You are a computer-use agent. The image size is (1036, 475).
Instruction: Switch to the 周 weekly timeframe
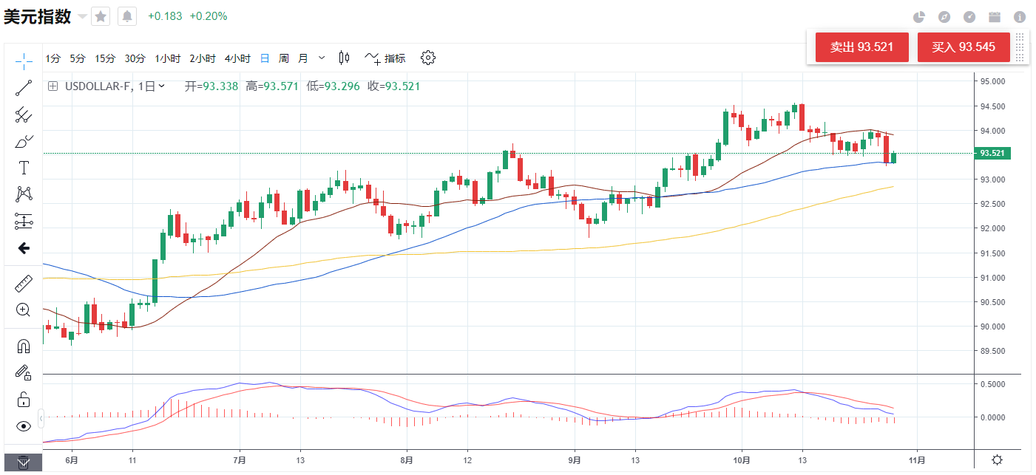[284, 58]
